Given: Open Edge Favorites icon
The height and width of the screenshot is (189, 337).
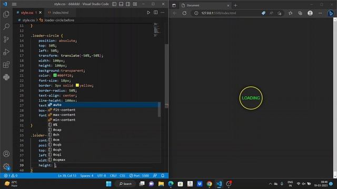Looking at the screenshot, I should click(290, 13).
